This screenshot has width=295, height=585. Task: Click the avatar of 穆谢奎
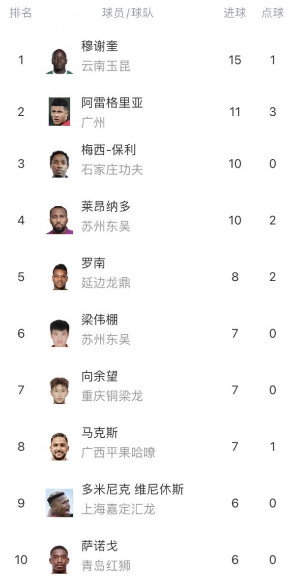tap(59, 61)
